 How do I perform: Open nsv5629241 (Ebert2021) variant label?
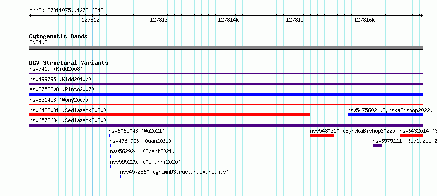click(x=142, y=151)
